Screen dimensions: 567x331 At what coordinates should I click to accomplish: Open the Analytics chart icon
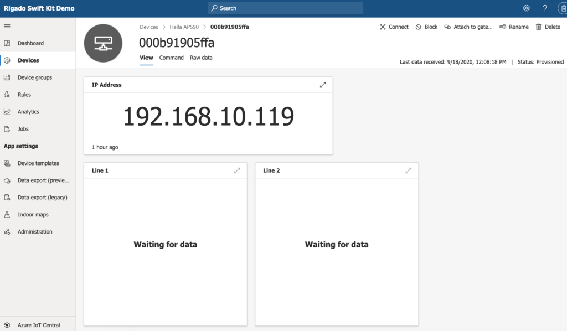[x=7, y=112]
